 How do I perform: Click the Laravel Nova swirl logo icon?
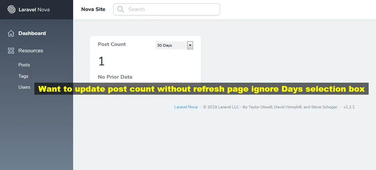coord(11,10)
